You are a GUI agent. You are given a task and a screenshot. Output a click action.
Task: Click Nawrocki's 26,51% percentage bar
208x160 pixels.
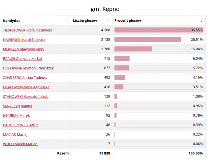148,40
